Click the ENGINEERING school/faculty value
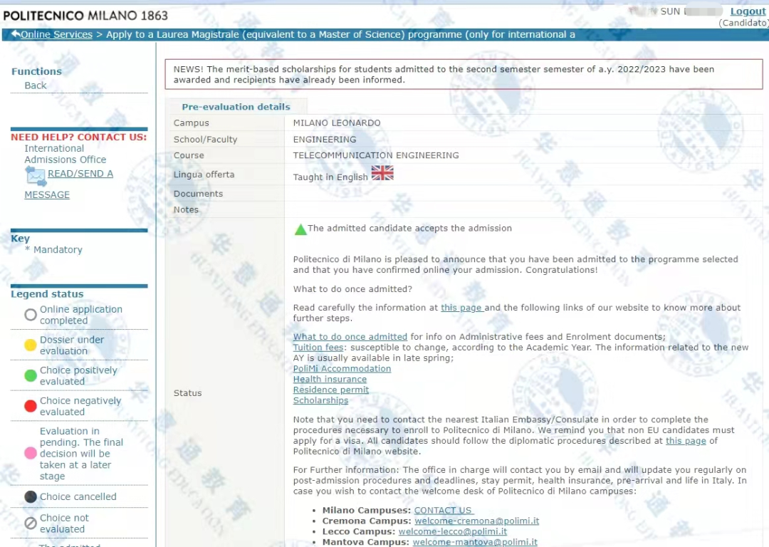Viewport: 769px width, 547px height. point(325,140)
